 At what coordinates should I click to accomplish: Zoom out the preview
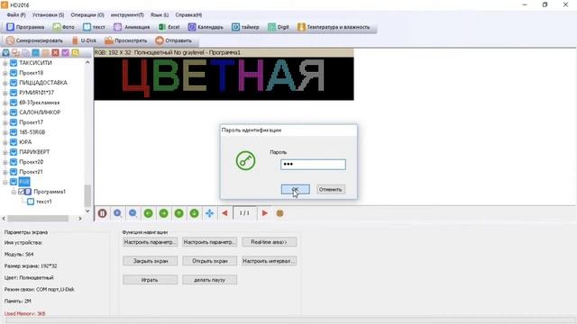(x=133, y=213)
